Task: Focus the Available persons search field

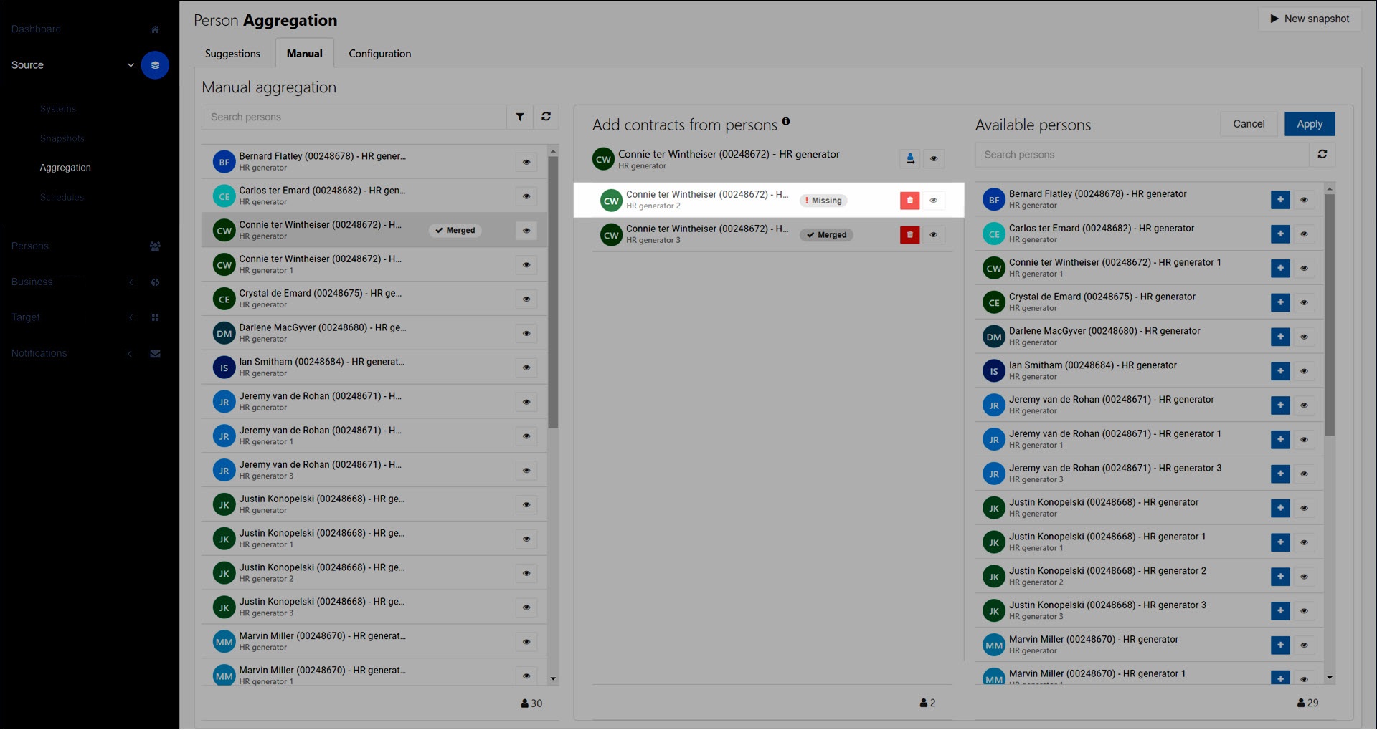Action: coord(1142,155)
